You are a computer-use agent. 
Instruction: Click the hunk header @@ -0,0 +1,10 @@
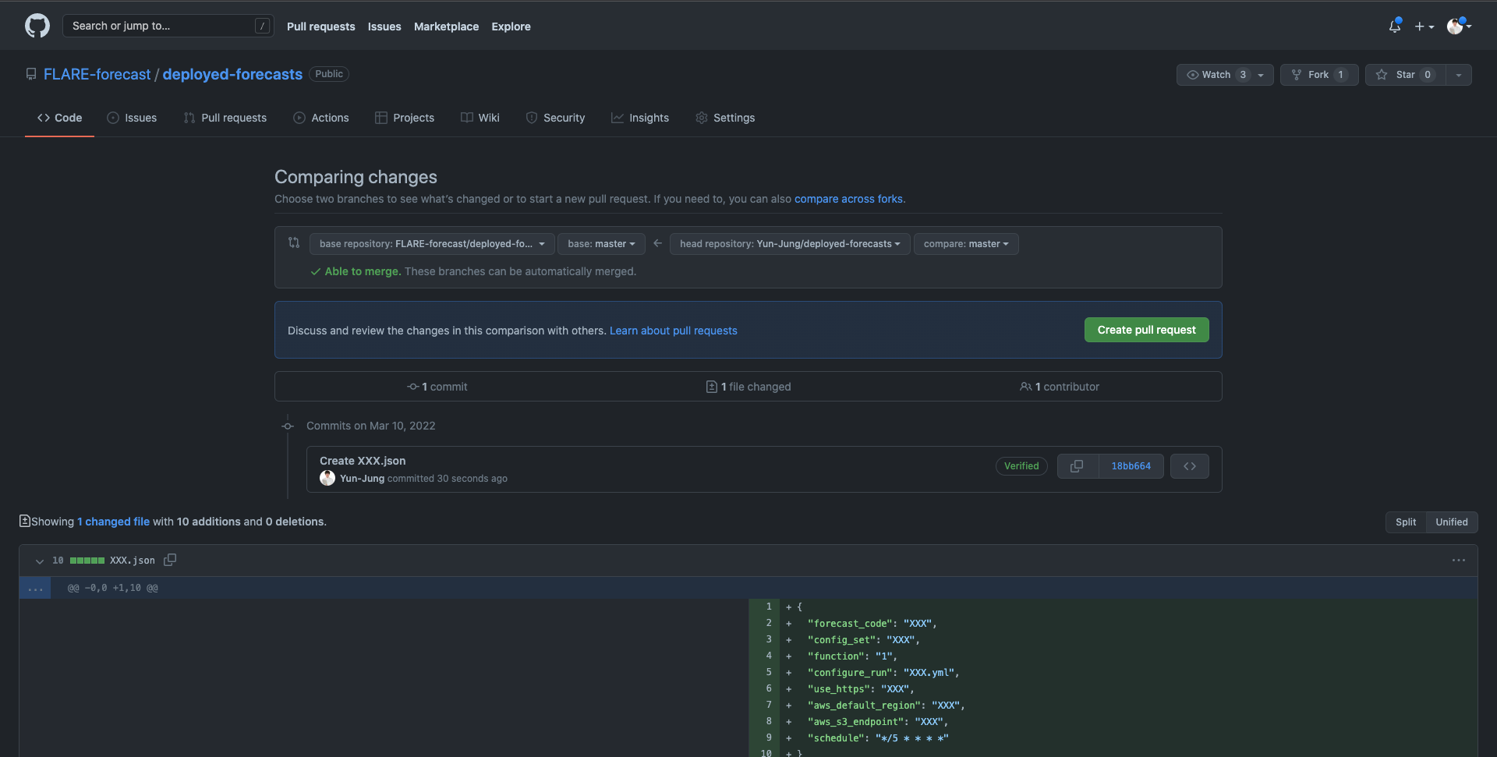(x=113, y=588)
